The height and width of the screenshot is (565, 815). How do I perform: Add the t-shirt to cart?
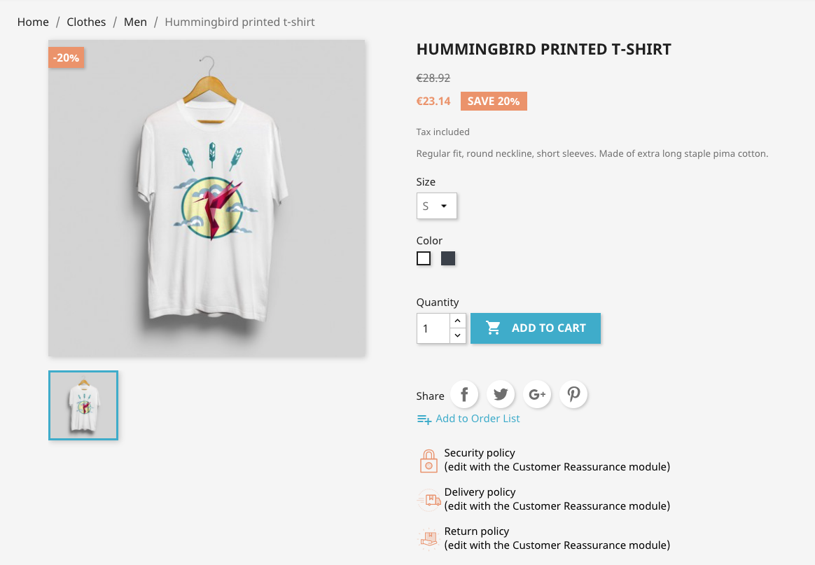click(x=536, y=328)
